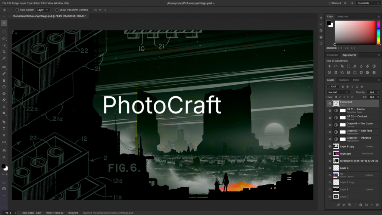
Task: Show the hidden Layer 1
Action: tap(330, 189)
